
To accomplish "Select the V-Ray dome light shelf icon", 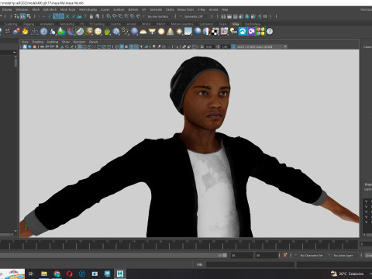I will tap(143, 32).
